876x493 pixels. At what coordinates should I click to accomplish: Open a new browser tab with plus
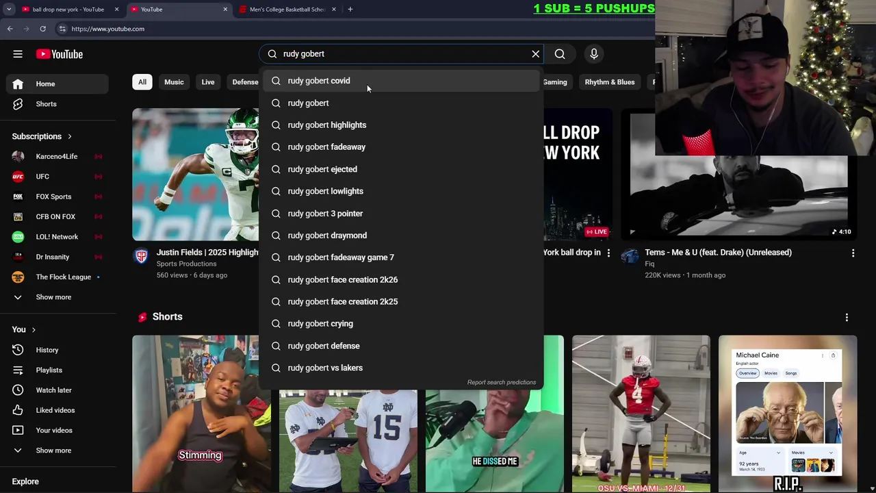[350, 10]
